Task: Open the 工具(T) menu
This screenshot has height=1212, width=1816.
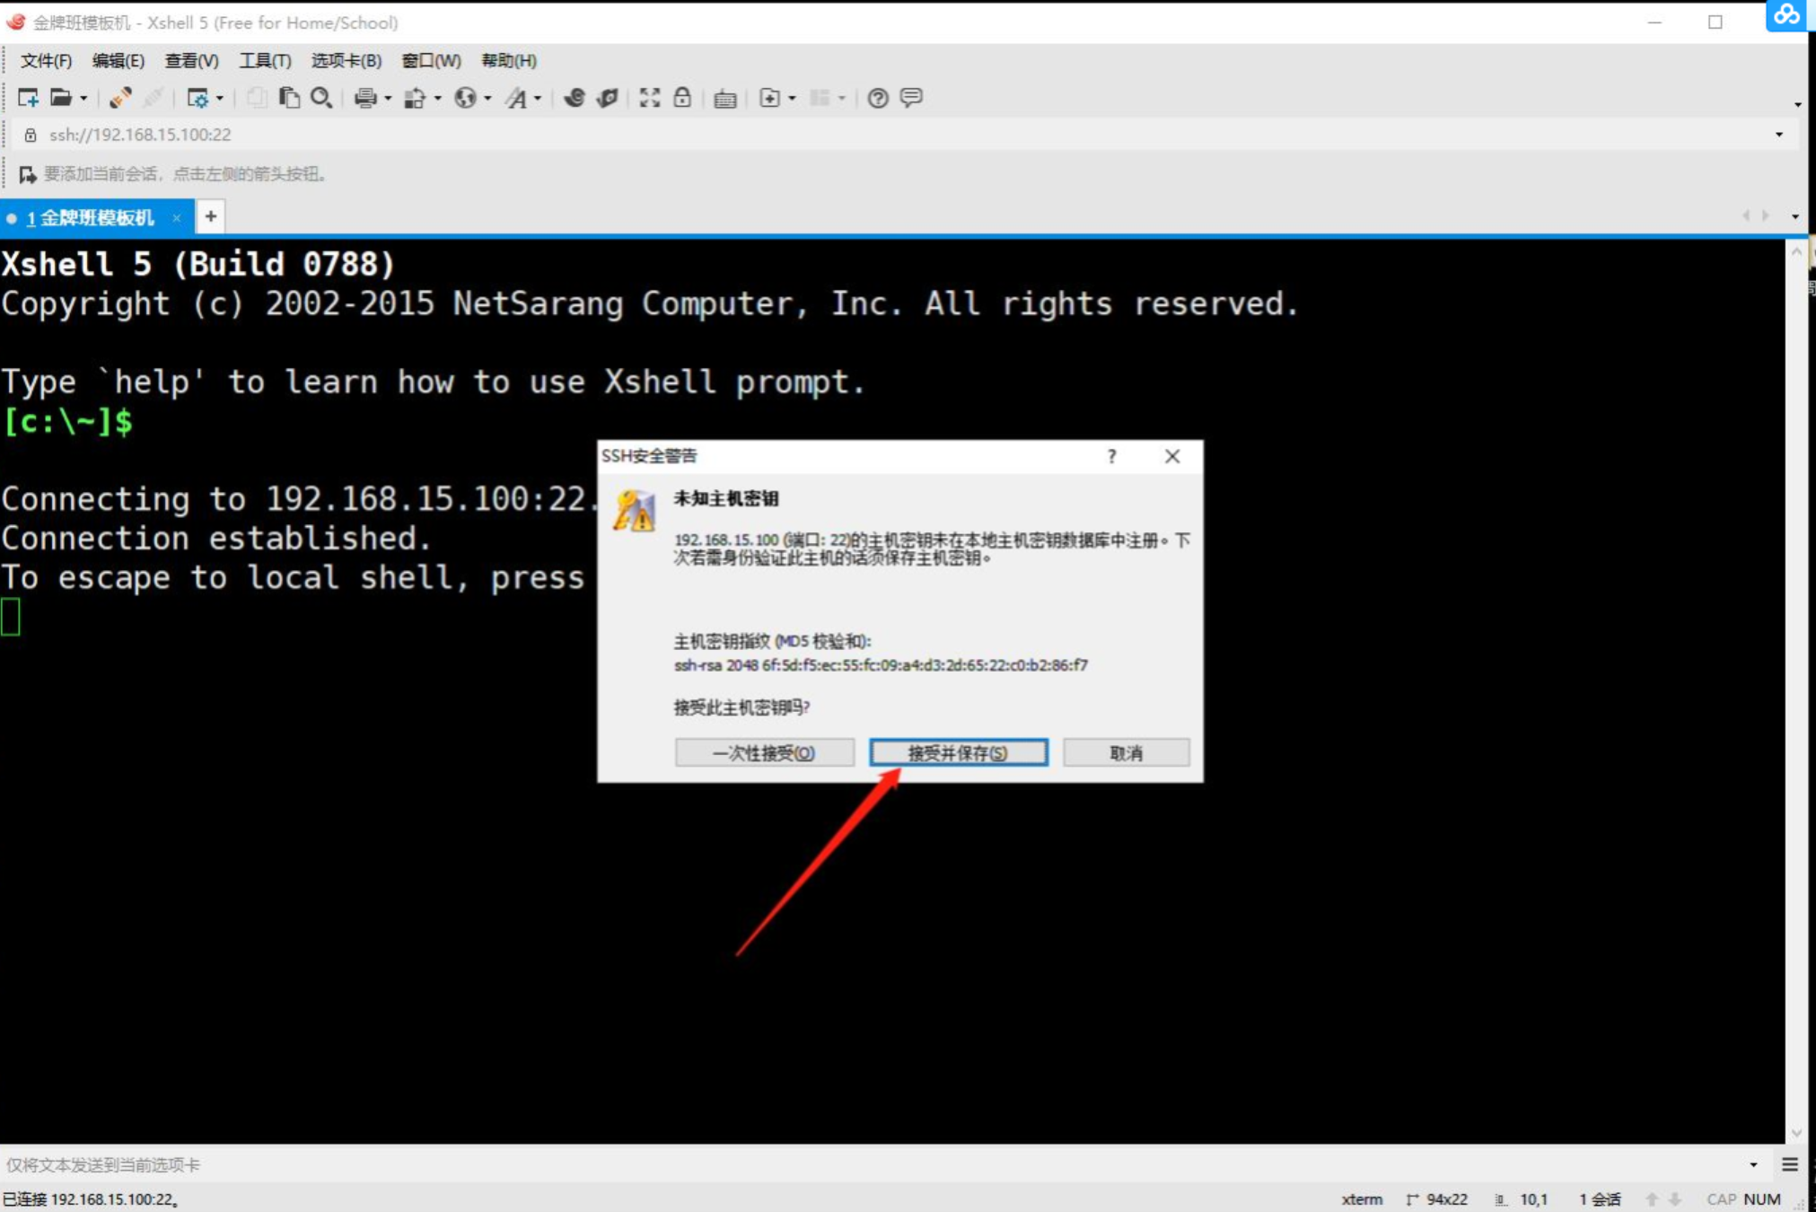Action: (265, 60)
